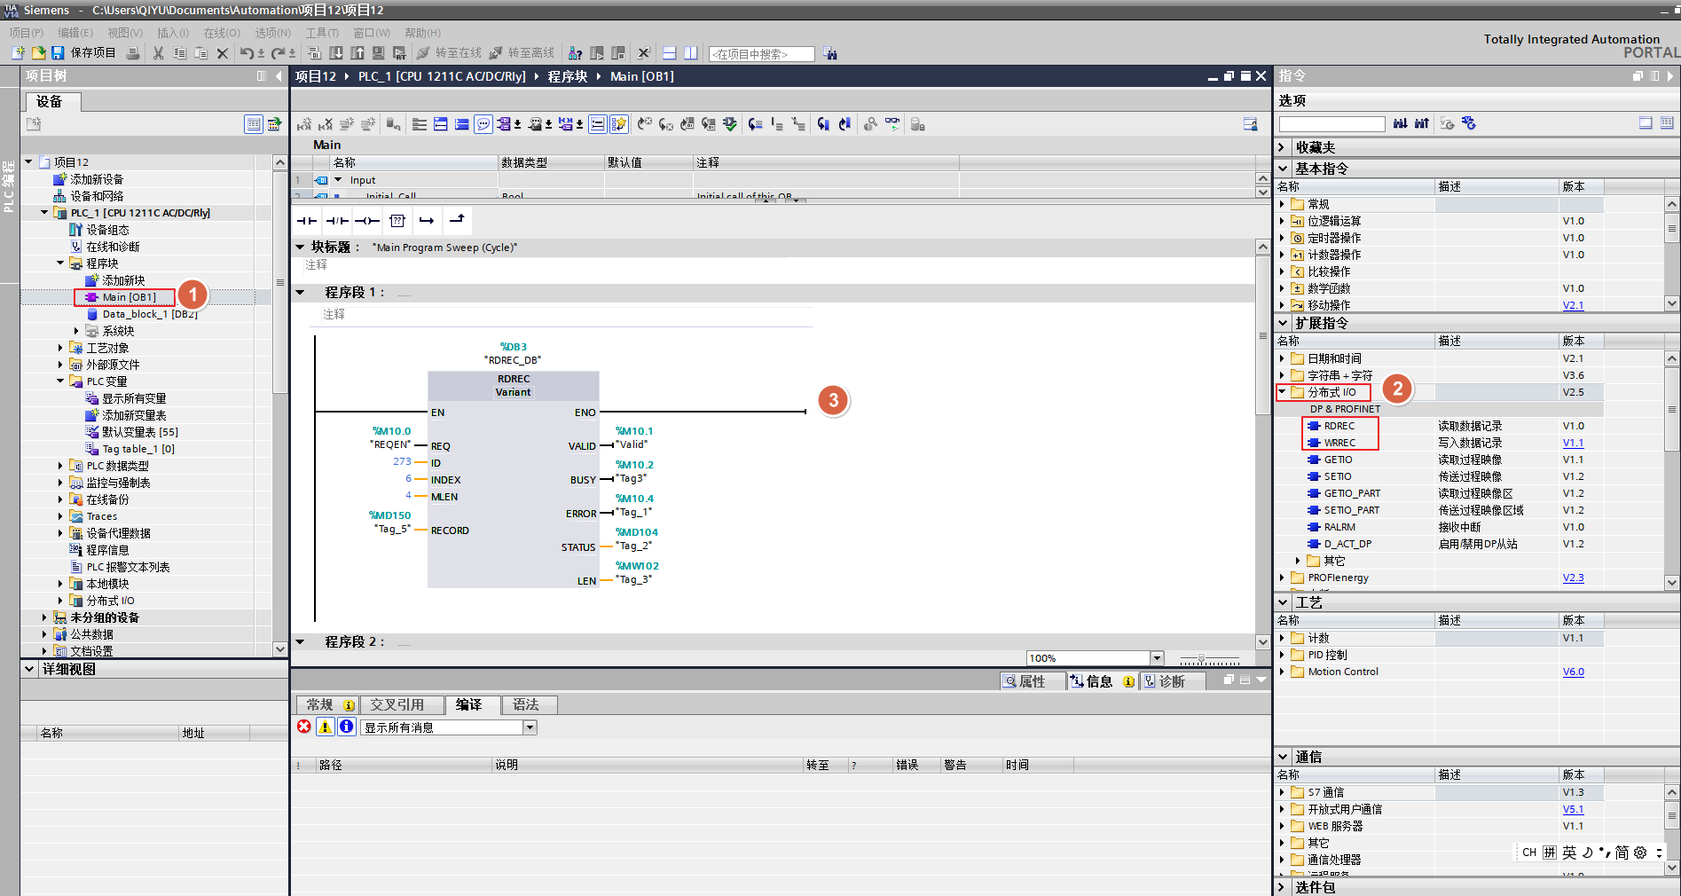Click the delete network icon in editor toolbar
1681x896 pixels.
point(326,124)
